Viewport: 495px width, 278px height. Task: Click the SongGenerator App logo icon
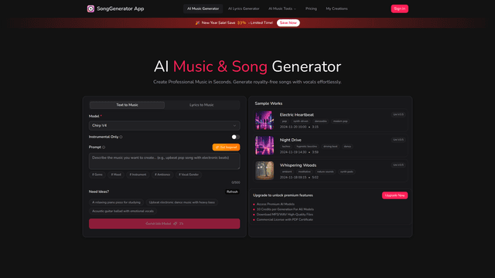pos(90,8)
